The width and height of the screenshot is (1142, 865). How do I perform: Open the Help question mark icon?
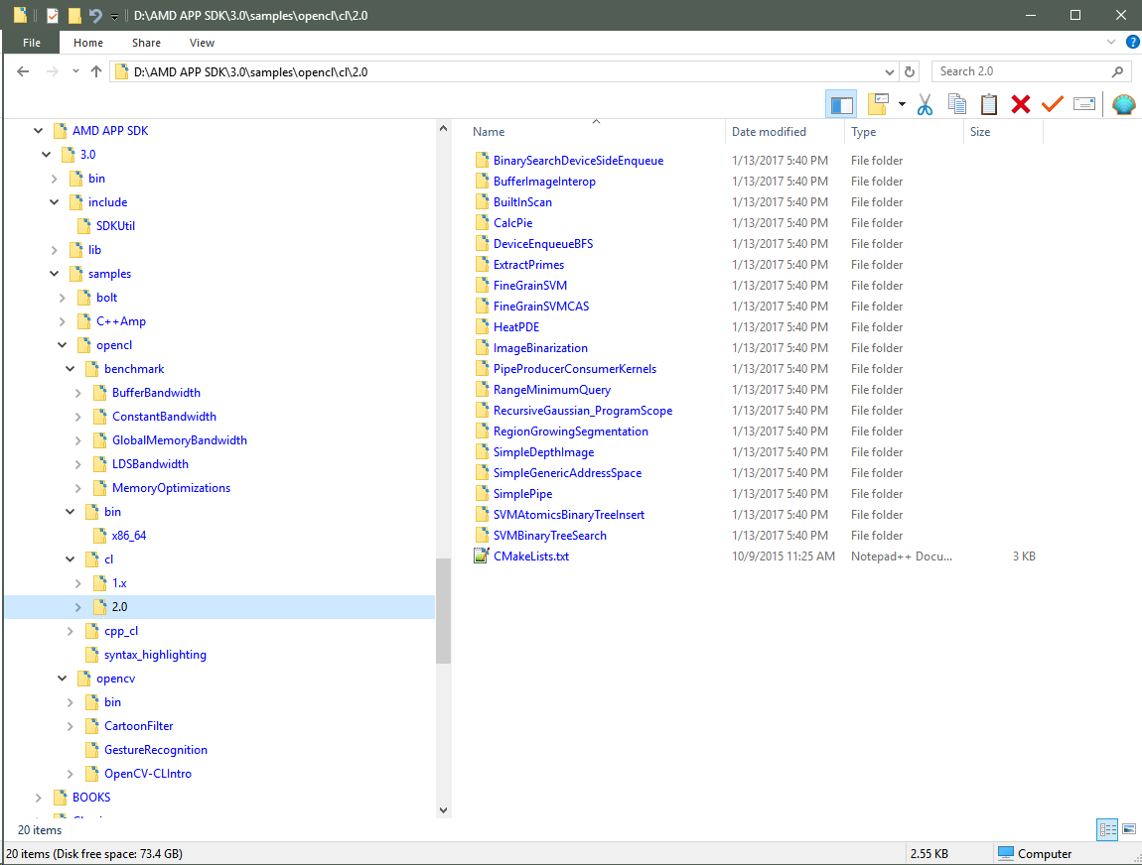tap(1132, 43)
